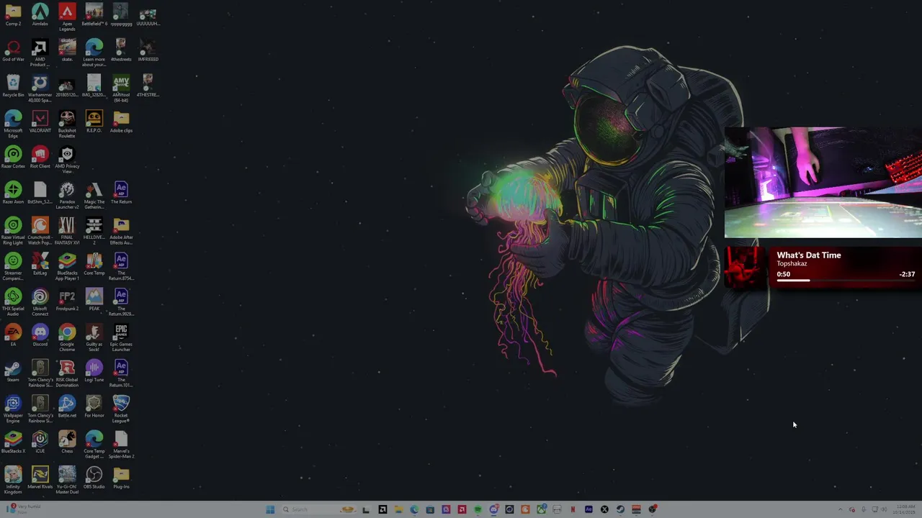Select the Steam desktop shortcut

(13, 371)
